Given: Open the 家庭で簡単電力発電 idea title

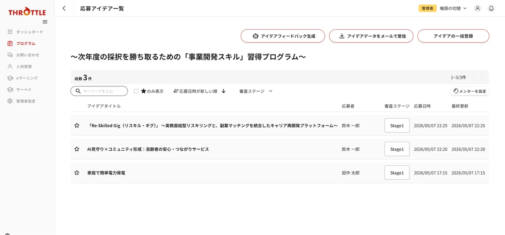Looking at the screenshot, I should coord(106,172).
